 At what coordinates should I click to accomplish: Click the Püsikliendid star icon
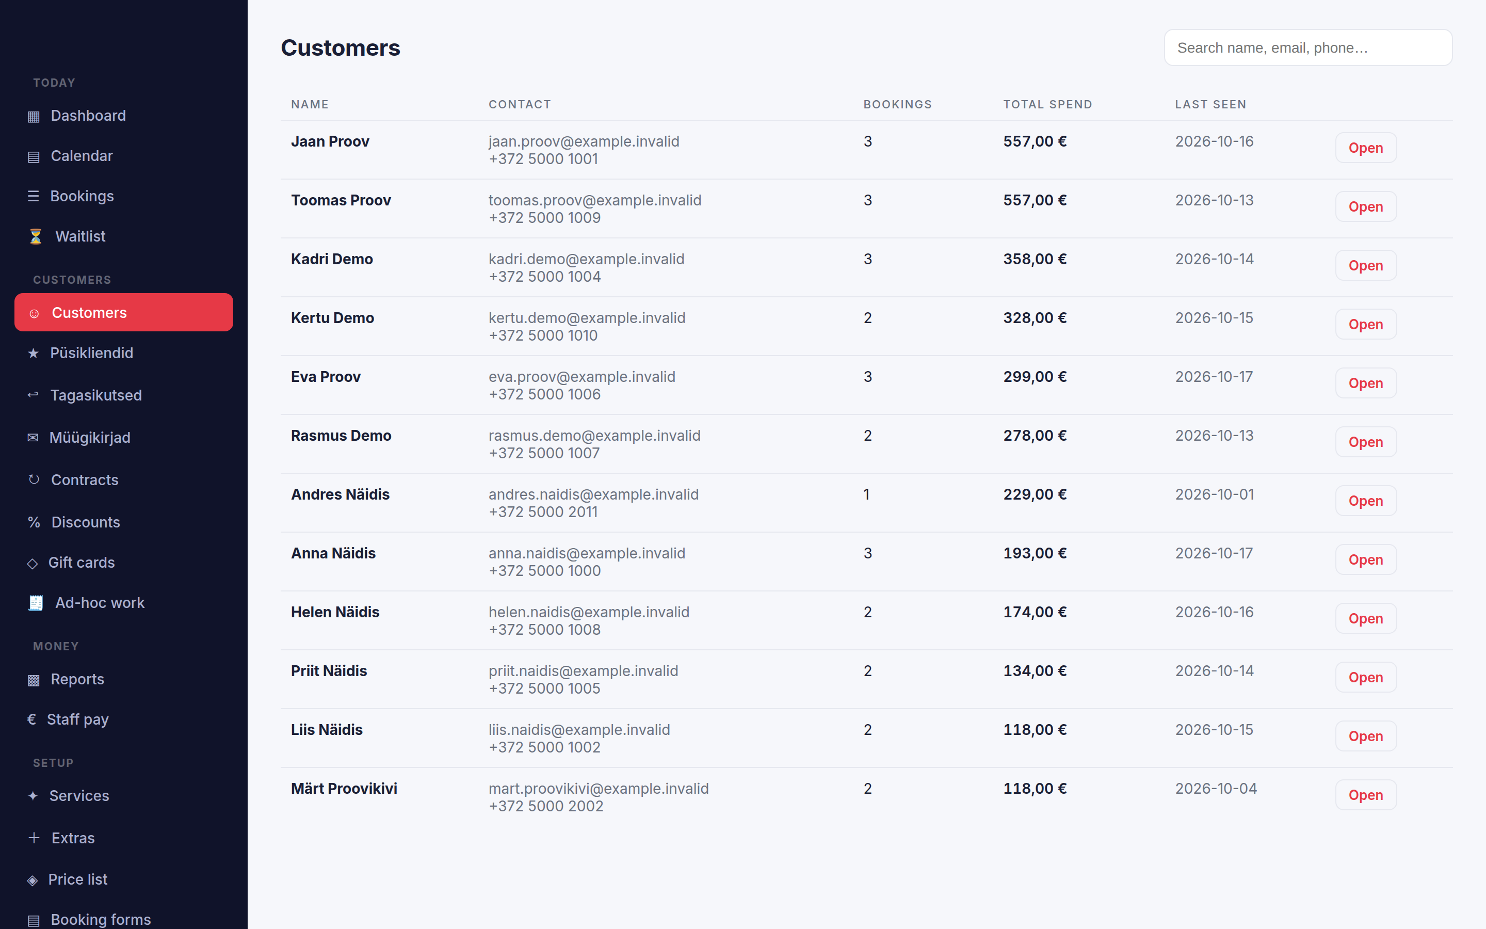(33, 354)
